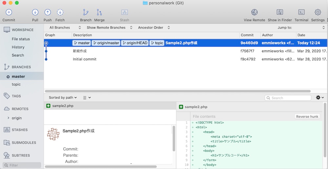Click the green plus icon in diff header

tap(181, 107)
